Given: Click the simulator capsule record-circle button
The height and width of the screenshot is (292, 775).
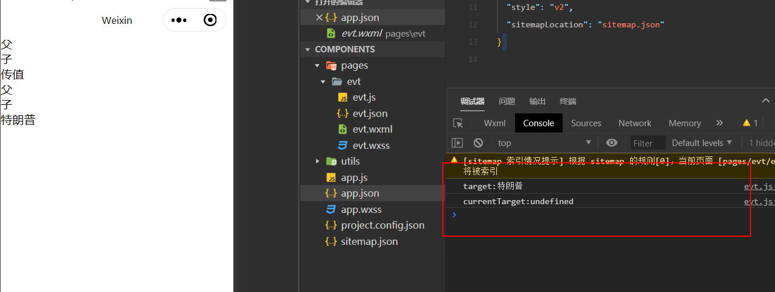Looking at the screenshot, I should (x=210, y=20).
